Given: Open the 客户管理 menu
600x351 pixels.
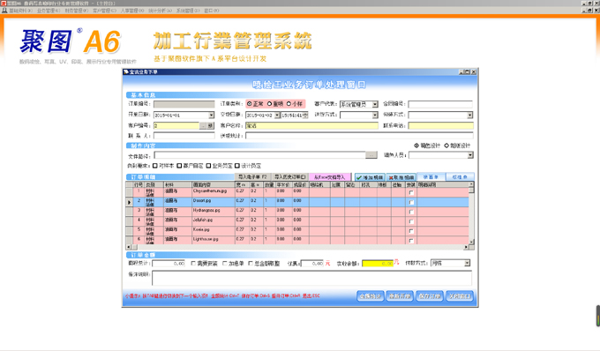Looking at the screenshot, I should click(104, 11).
